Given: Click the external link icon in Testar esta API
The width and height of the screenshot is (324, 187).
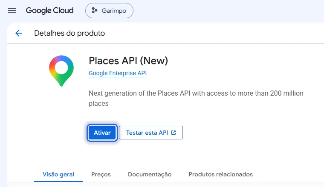Looking at the screenshot, I should [x=174, y=133].
